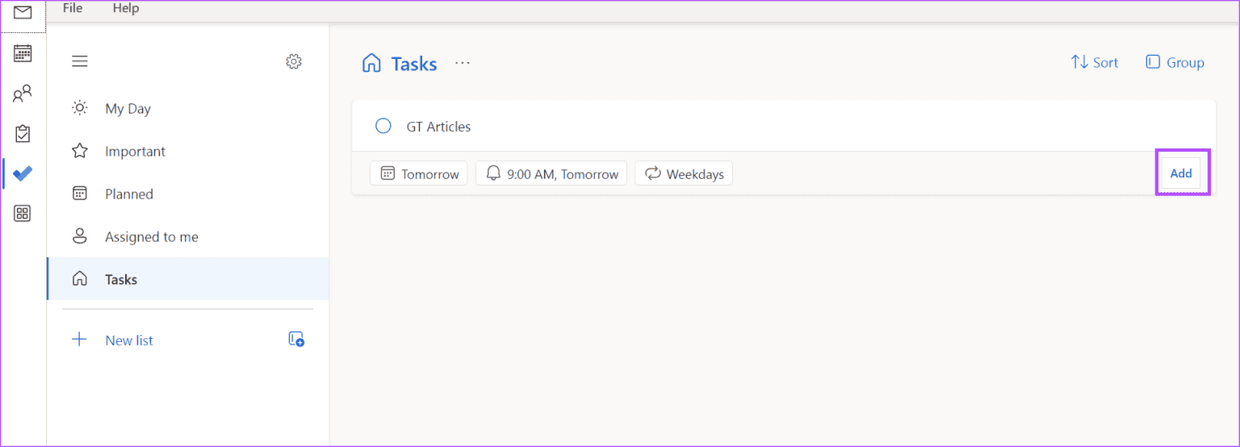Go to My Day list
Viewport: 1240px width, 447px height.
tap(187, 109)
